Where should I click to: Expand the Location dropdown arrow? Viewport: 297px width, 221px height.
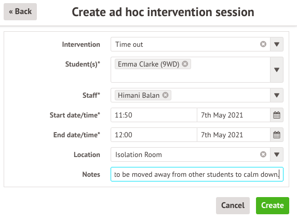(277, 154)
